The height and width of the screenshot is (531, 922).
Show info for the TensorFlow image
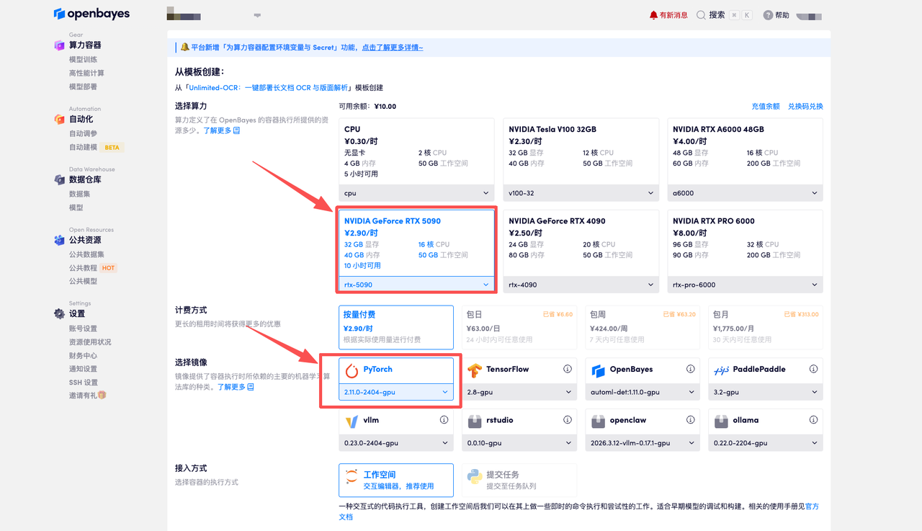568,369
